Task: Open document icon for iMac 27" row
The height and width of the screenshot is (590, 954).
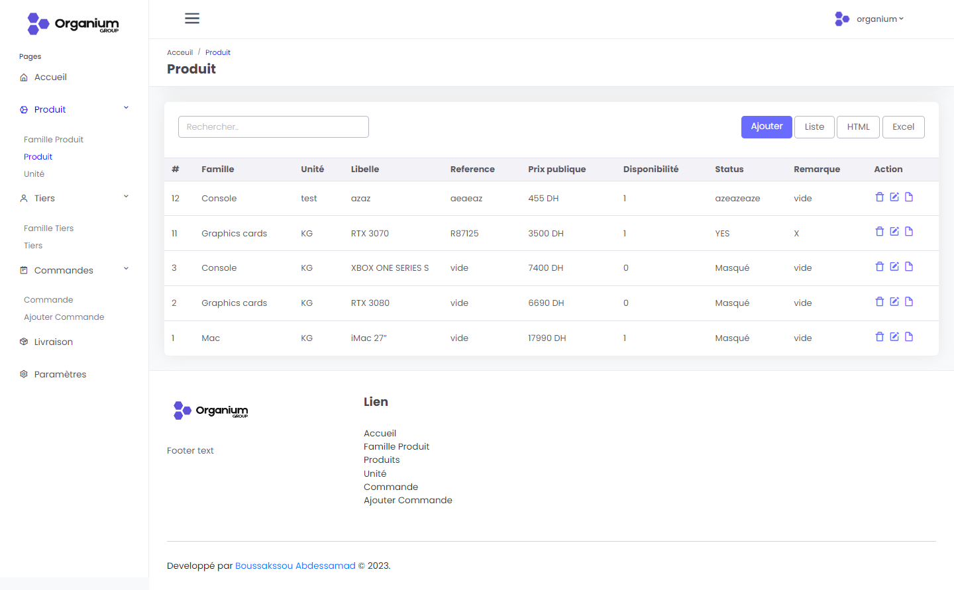Action: 909,337
